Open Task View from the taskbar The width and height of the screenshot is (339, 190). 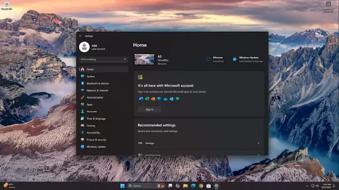170,186
